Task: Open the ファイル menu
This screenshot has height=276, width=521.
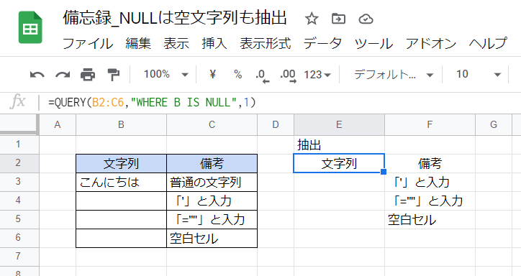Action: (88, 43)
